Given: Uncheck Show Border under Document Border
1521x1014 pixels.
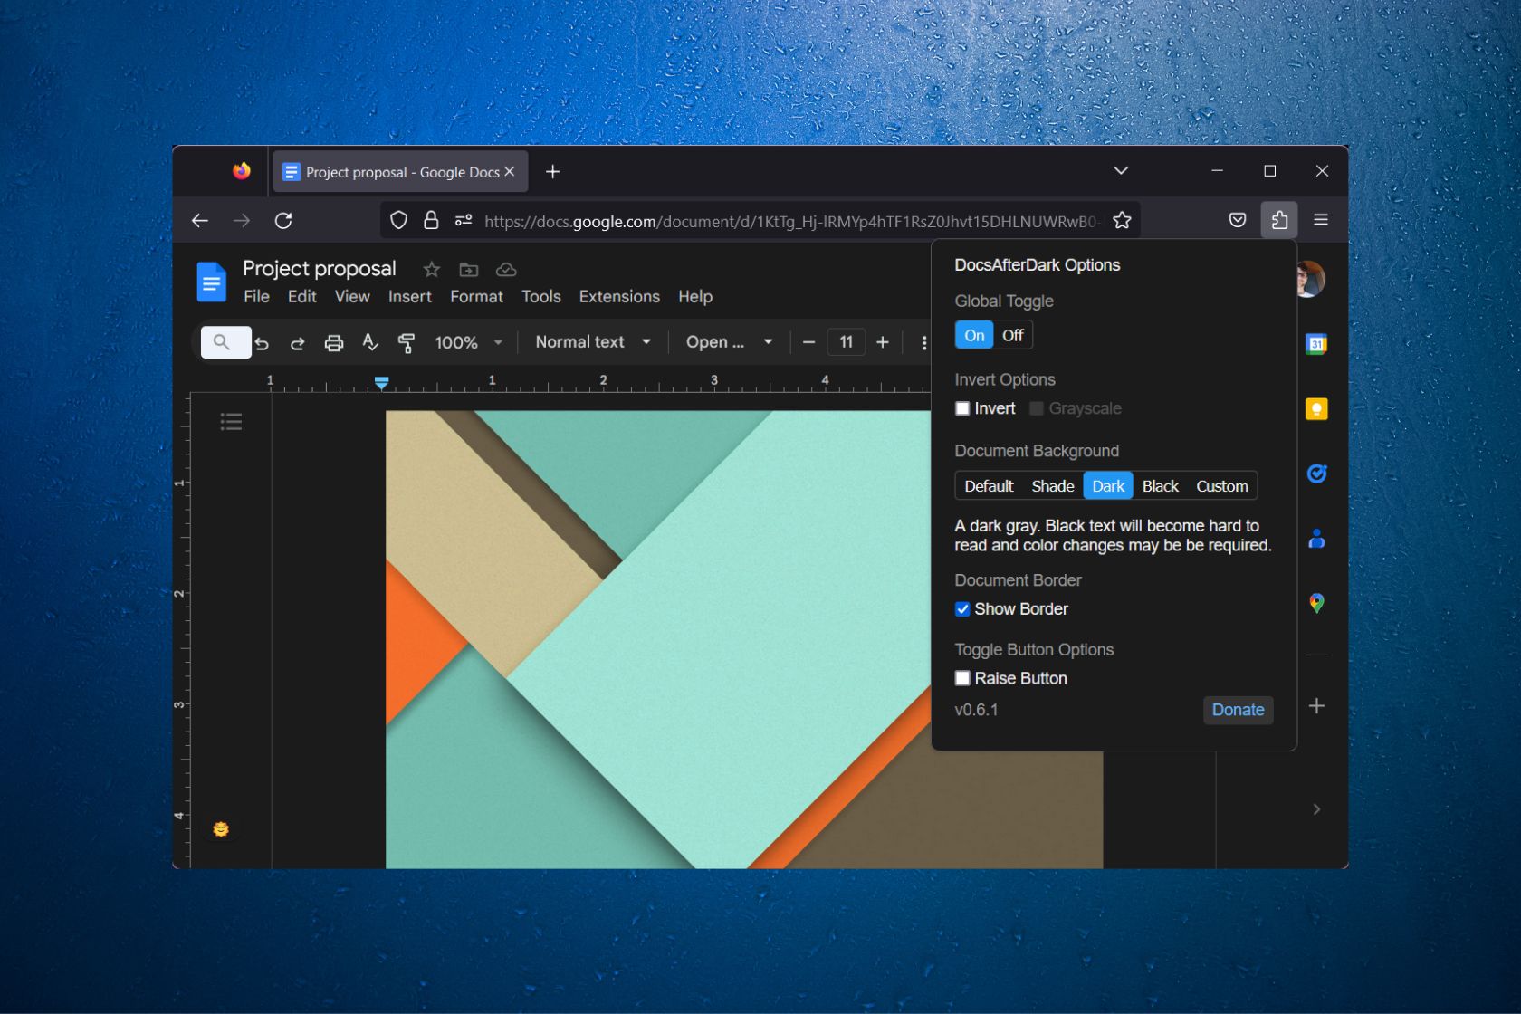Looking at the screenshot, I should pos(962,609).
